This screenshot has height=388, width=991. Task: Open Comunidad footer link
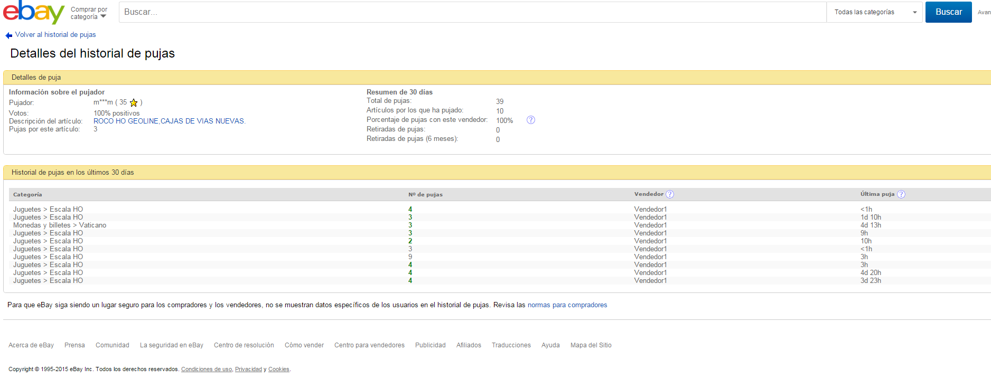113,345
